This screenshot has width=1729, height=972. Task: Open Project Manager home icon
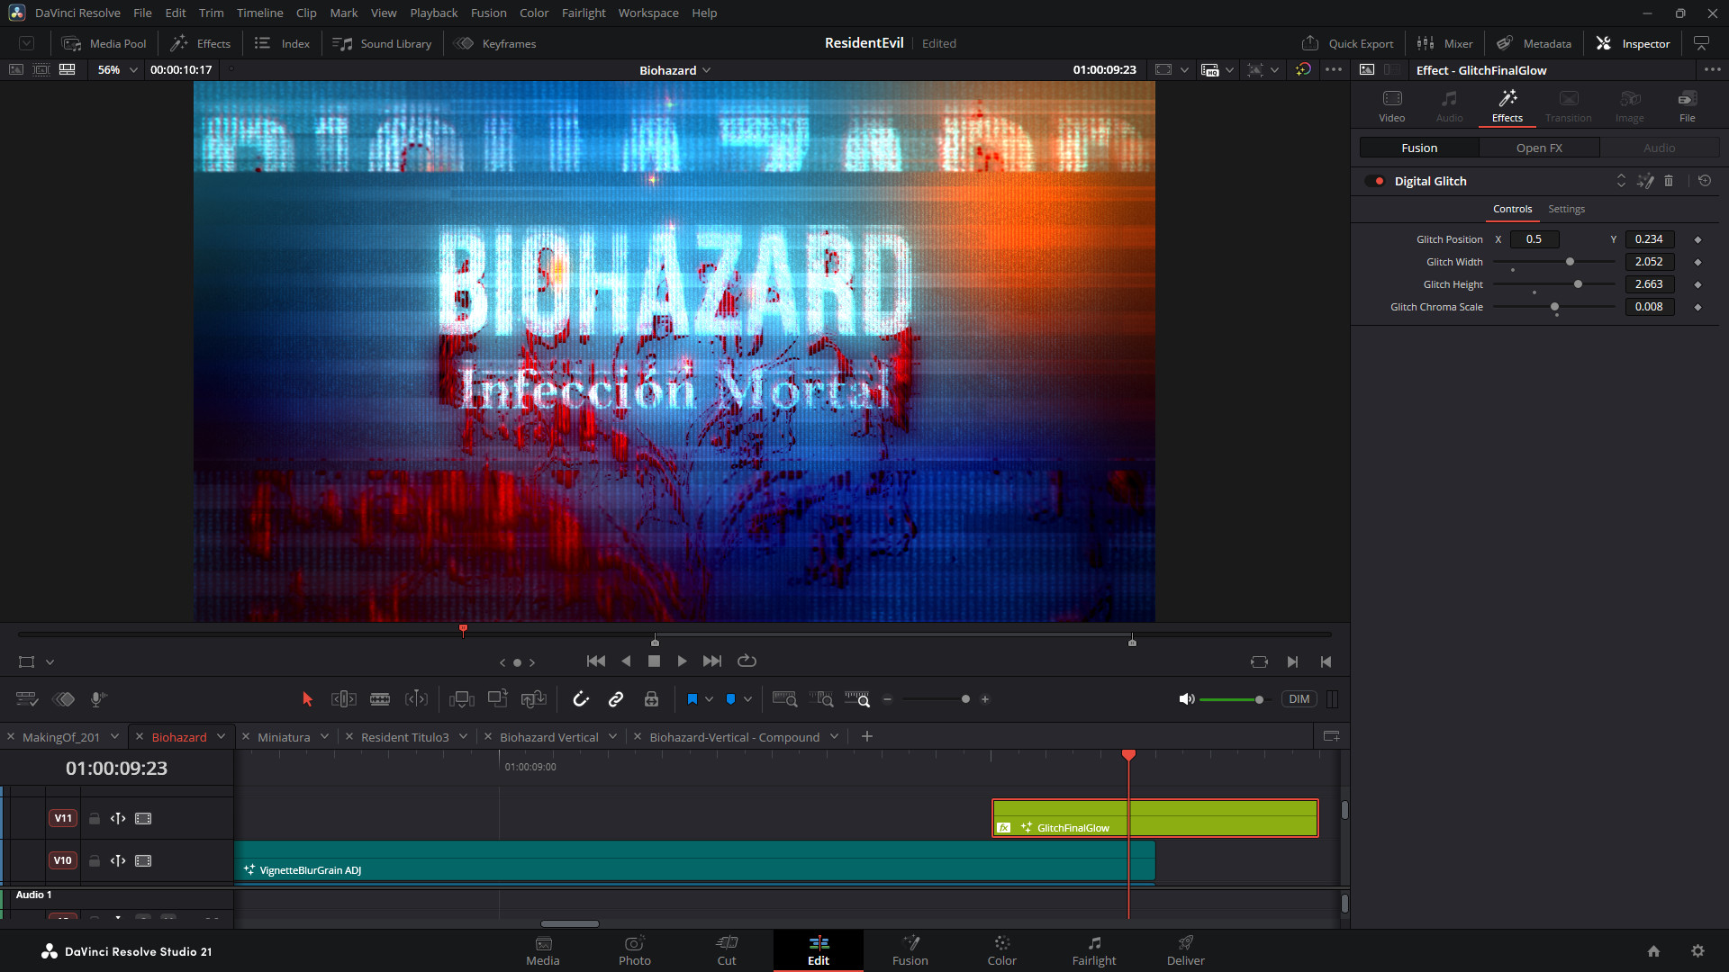[1653, 951]
